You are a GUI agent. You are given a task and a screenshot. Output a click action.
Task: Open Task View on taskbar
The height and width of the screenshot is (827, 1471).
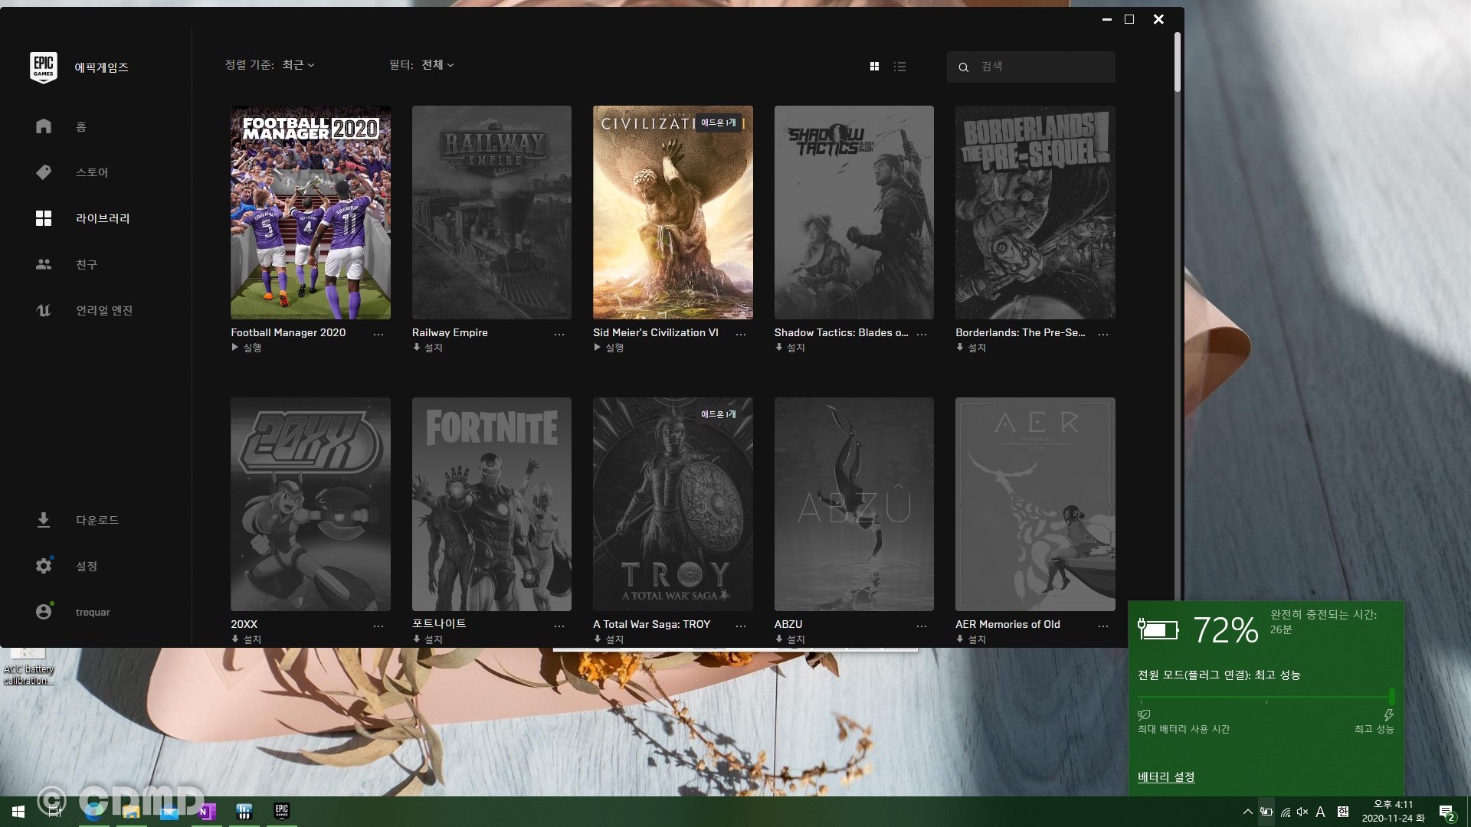click(x=55, y=812)
